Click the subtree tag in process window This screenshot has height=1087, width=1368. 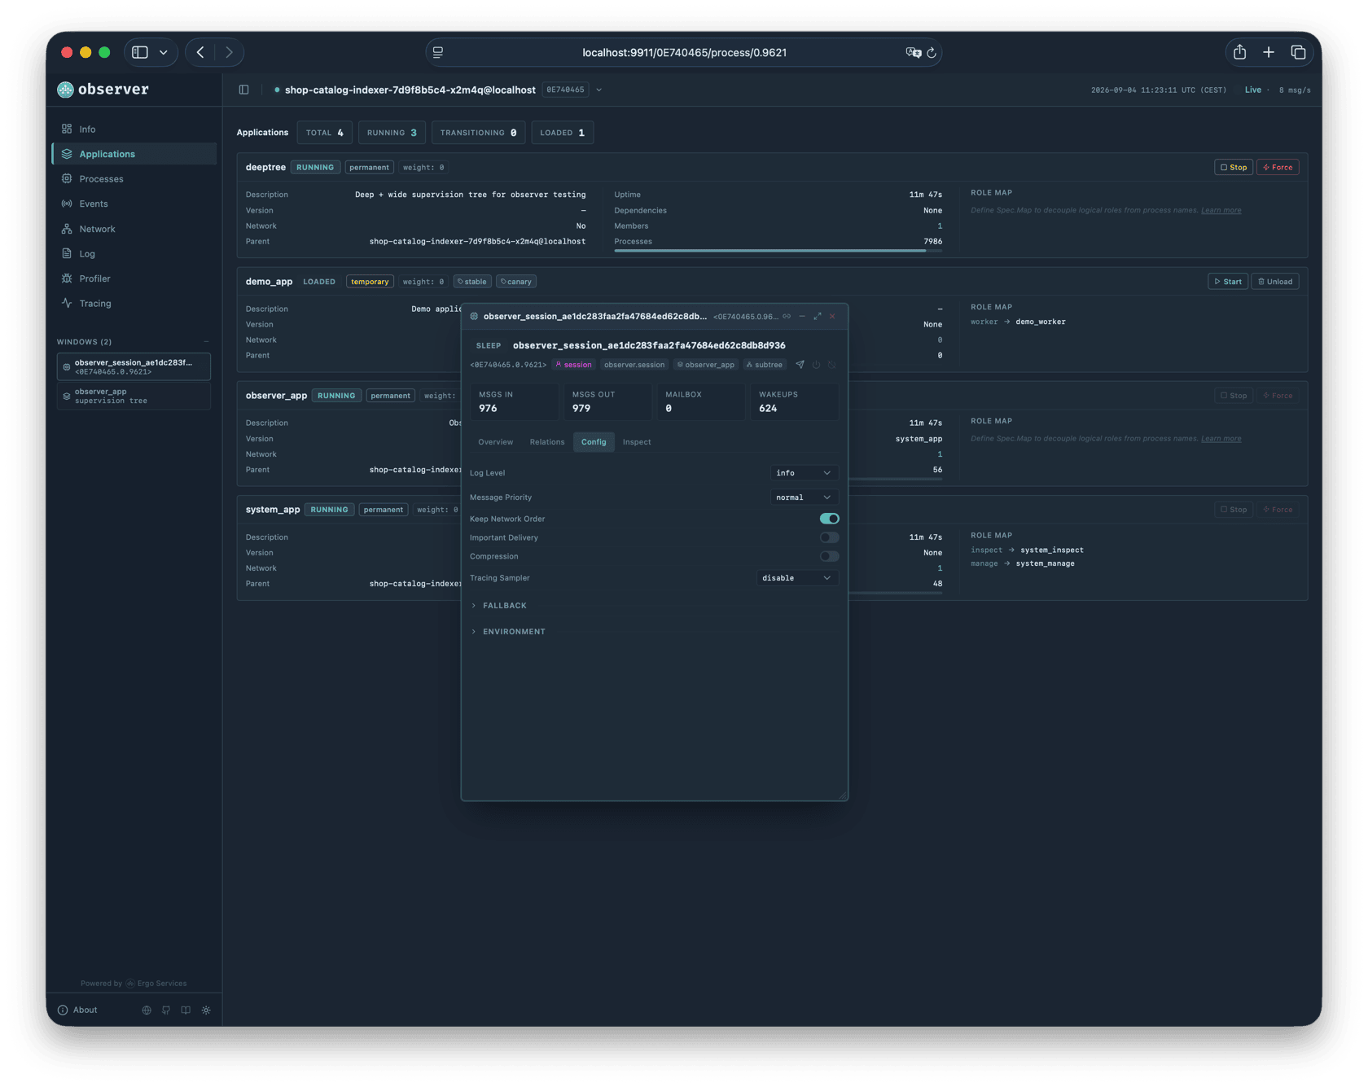[764, 365]
